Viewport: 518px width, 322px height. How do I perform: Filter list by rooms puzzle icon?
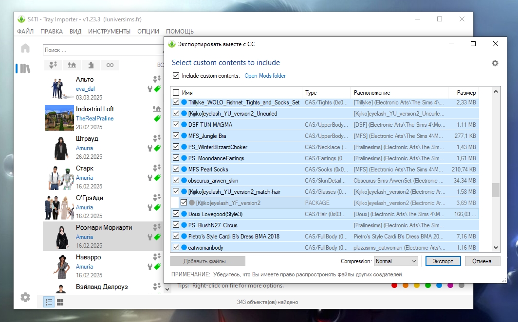pyautogui.click(x=91, y=65)
